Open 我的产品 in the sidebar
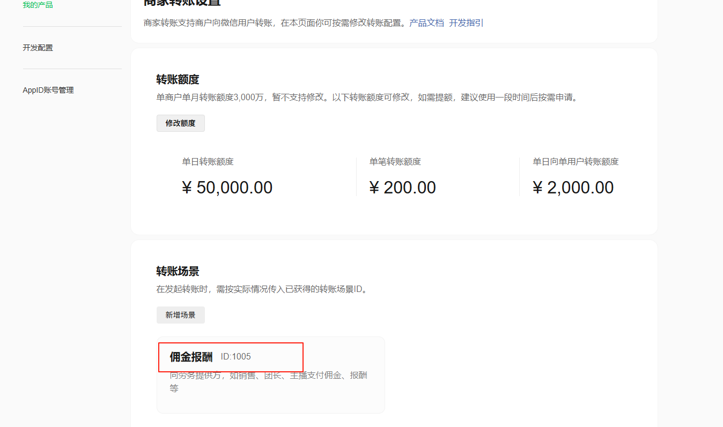723x427 pixels. (38, 5)
